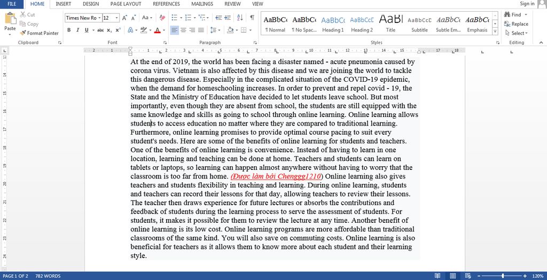Switch to the REVIEW tab

point(232,4)
